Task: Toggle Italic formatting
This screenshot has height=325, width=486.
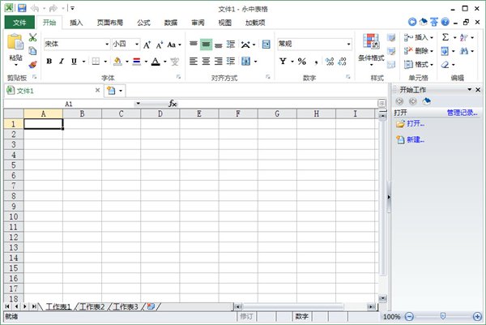Action: tap(62, 61)
